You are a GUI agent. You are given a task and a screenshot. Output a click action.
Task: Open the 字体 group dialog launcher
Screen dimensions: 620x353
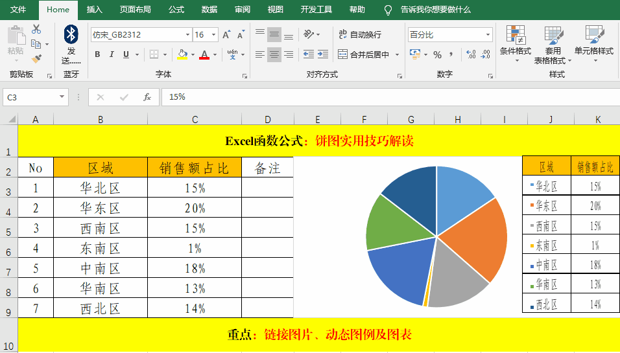(244, 76)
